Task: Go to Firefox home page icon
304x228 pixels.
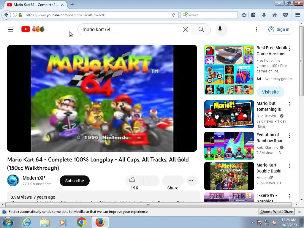Action: coord(275,15)
